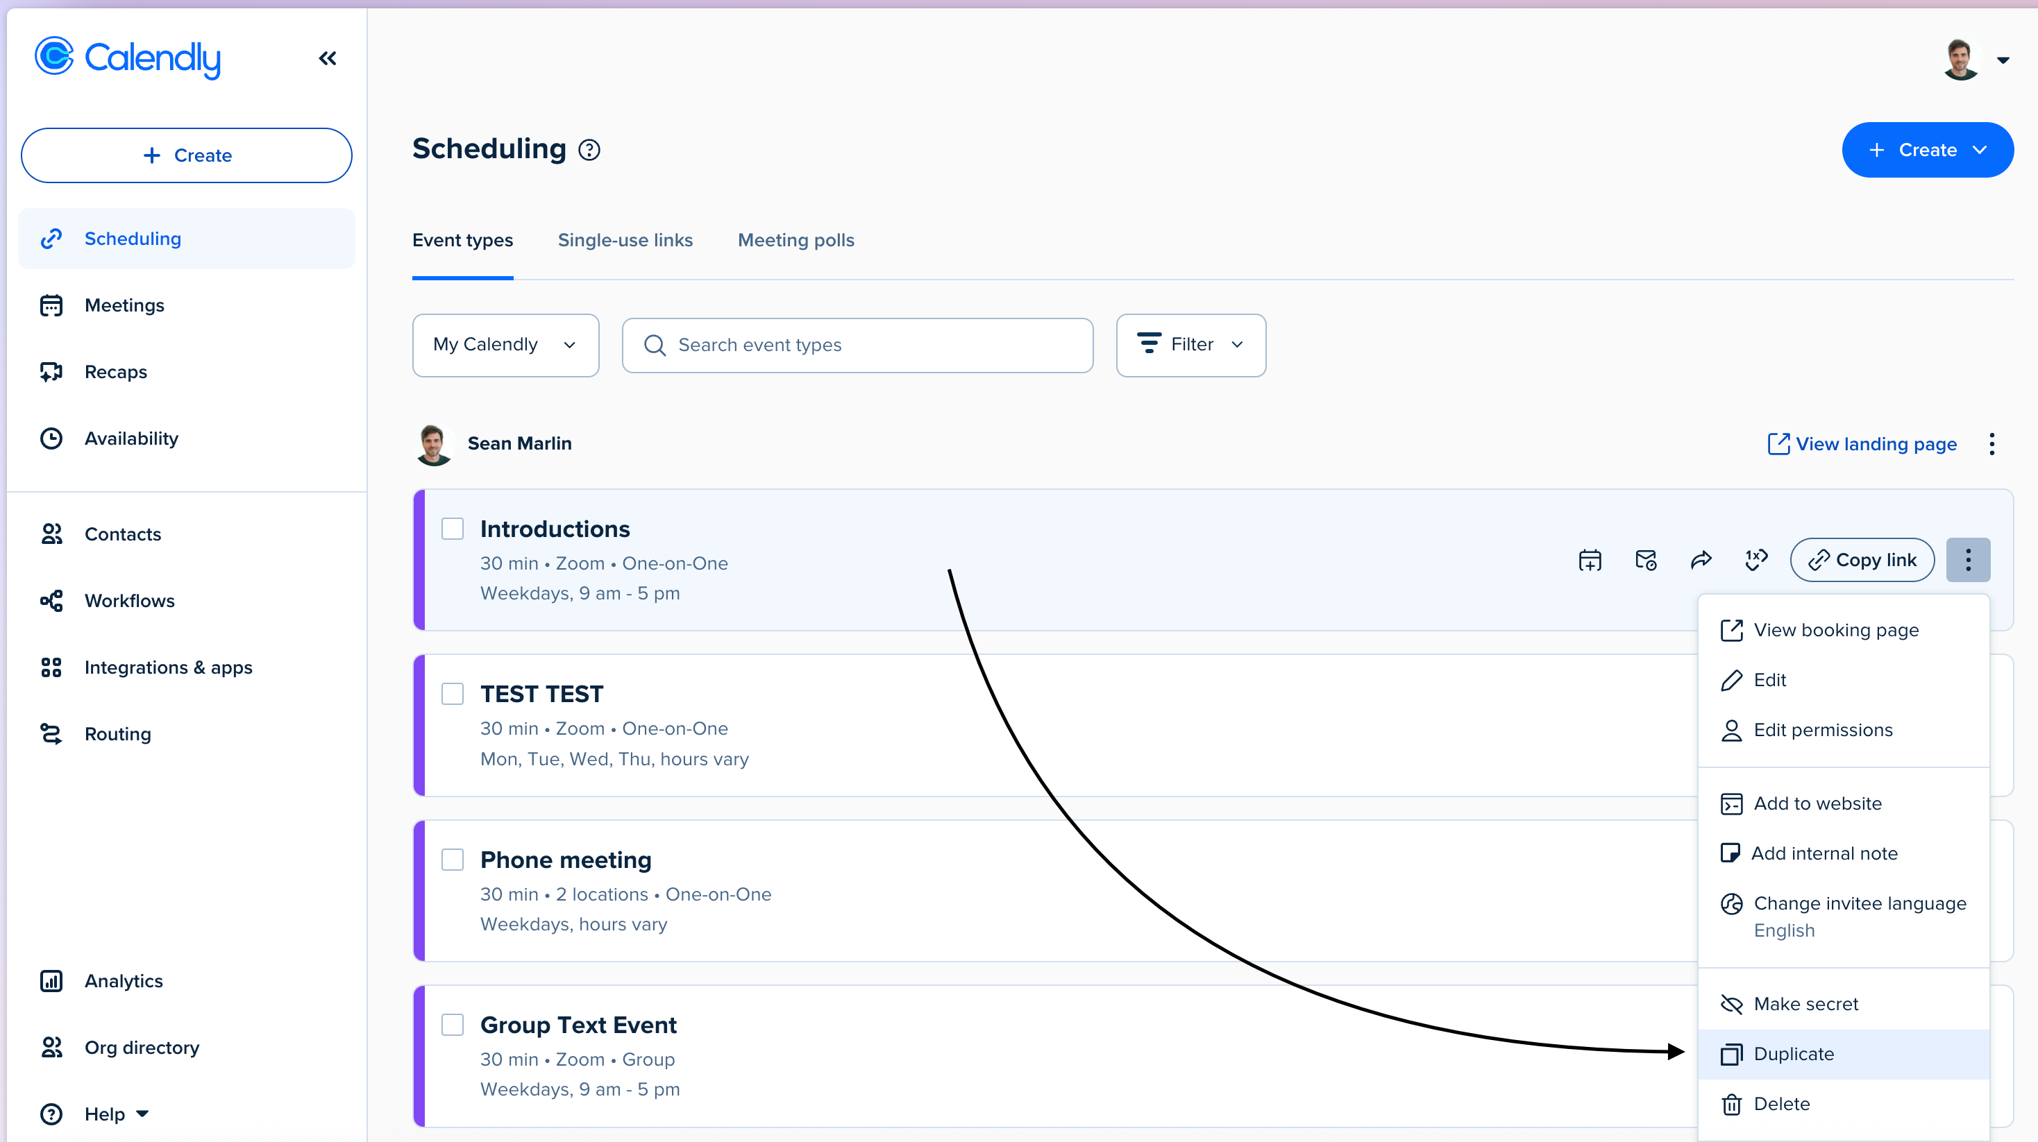Open the Group Text Event title
2038x1142 pixels.
(x=578, y=1025)
